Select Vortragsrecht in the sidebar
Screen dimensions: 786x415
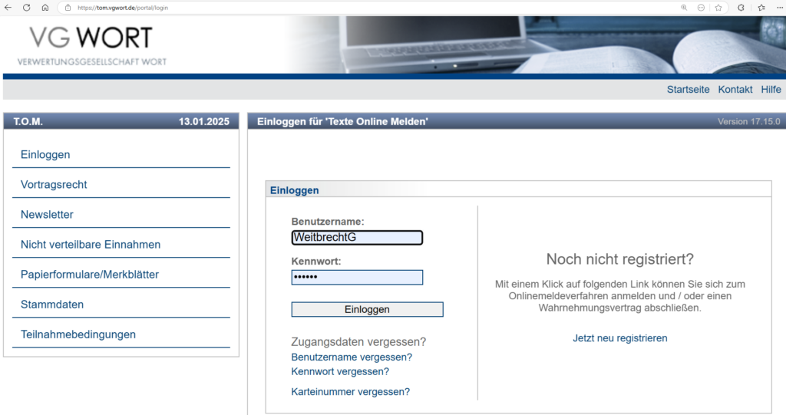[54, 185]
